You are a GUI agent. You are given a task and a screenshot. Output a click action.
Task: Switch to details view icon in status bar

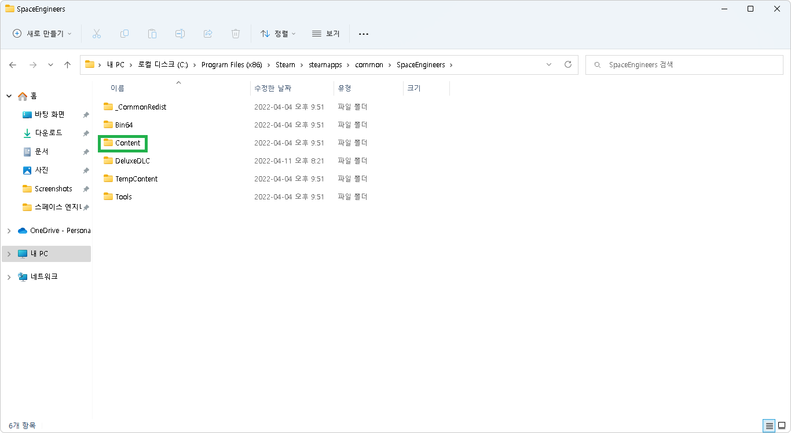point(770,426)
